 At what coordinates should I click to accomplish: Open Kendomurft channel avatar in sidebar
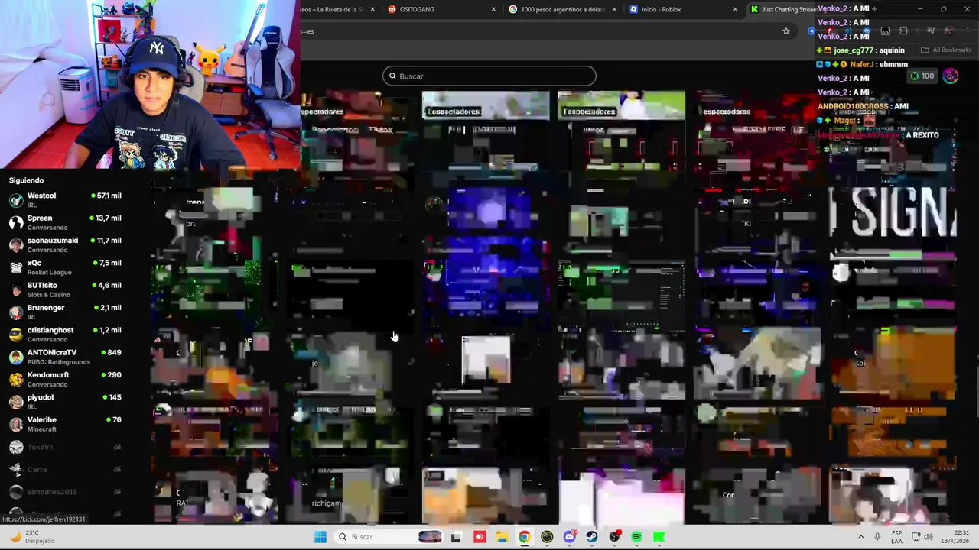pos(15,380)
